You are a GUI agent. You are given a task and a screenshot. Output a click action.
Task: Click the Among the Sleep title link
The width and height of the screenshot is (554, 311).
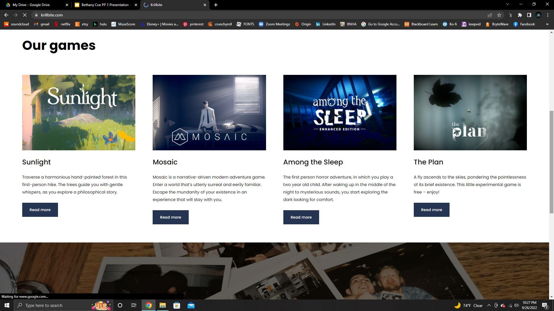(x=313, y=162)
